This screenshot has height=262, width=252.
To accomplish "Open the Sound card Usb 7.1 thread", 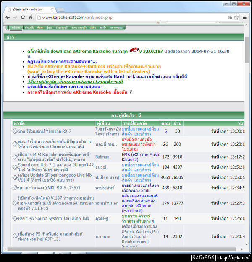I will point(56,167).
